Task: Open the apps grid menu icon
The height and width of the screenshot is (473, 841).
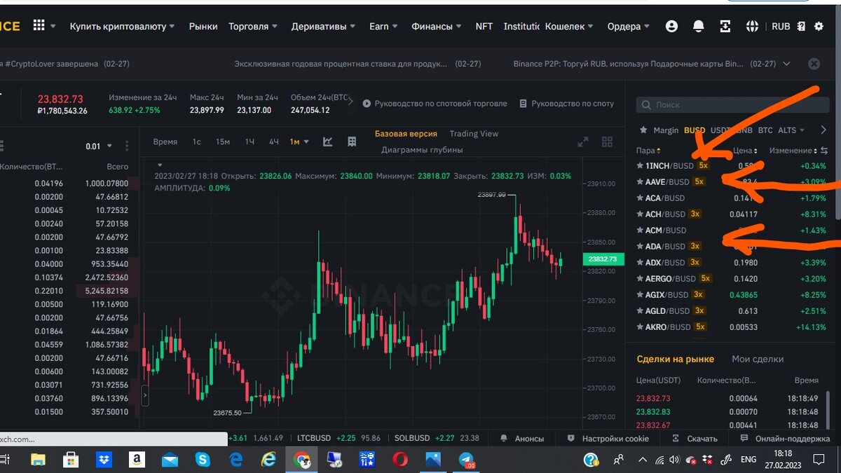Action: tap(39, 26)
